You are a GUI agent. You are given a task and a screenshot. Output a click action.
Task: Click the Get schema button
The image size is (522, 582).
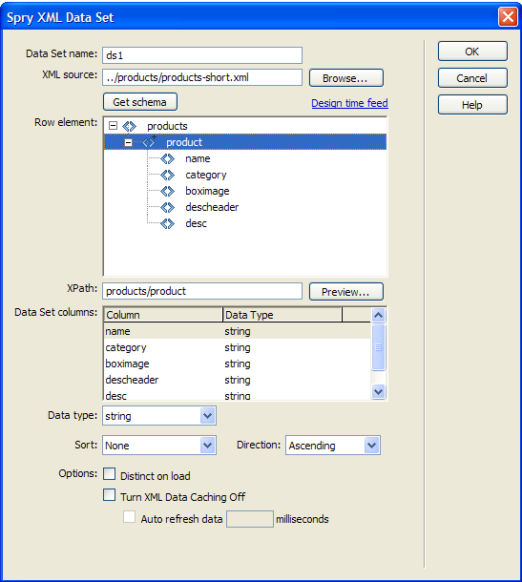tap(140, 102)
